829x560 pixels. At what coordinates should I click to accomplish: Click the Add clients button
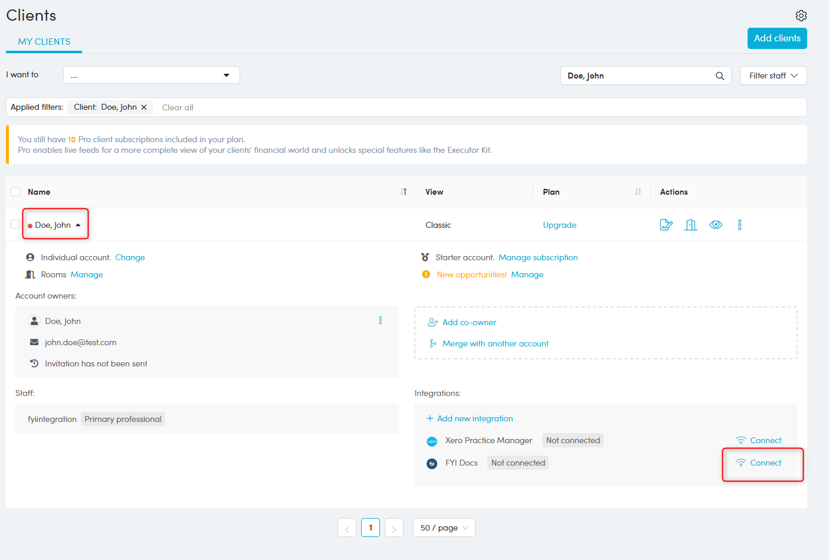[x=776, y=38]
